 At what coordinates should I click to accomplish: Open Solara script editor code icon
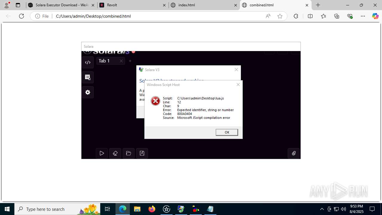88,62
